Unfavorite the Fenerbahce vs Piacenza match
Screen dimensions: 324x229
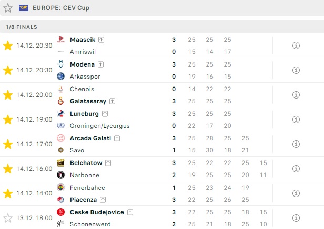coord(8,193)
